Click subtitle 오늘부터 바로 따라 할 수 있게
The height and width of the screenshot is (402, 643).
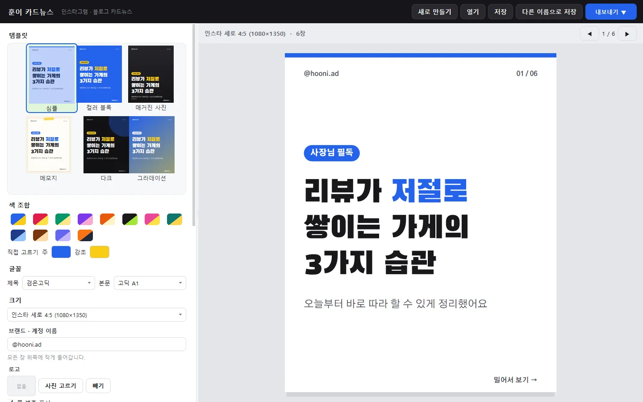396,304
